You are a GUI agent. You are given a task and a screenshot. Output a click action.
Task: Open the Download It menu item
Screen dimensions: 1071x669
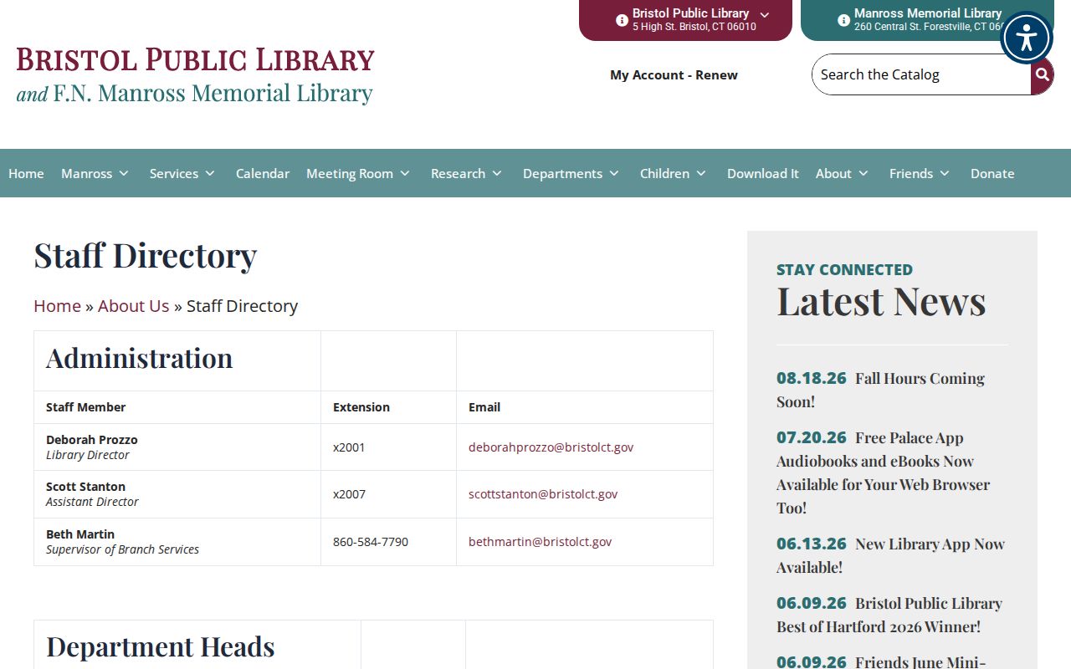(763, 173)
